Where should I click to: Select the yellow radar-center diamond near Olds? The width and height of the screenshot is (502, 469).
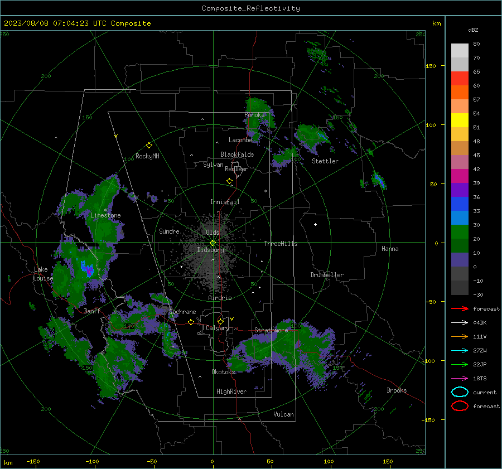click(213, 243)
